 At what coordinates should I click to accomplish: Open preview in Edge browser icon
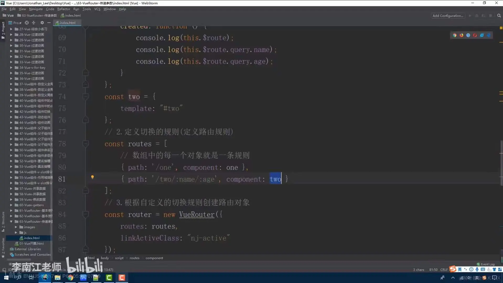[x=488, y=35]
